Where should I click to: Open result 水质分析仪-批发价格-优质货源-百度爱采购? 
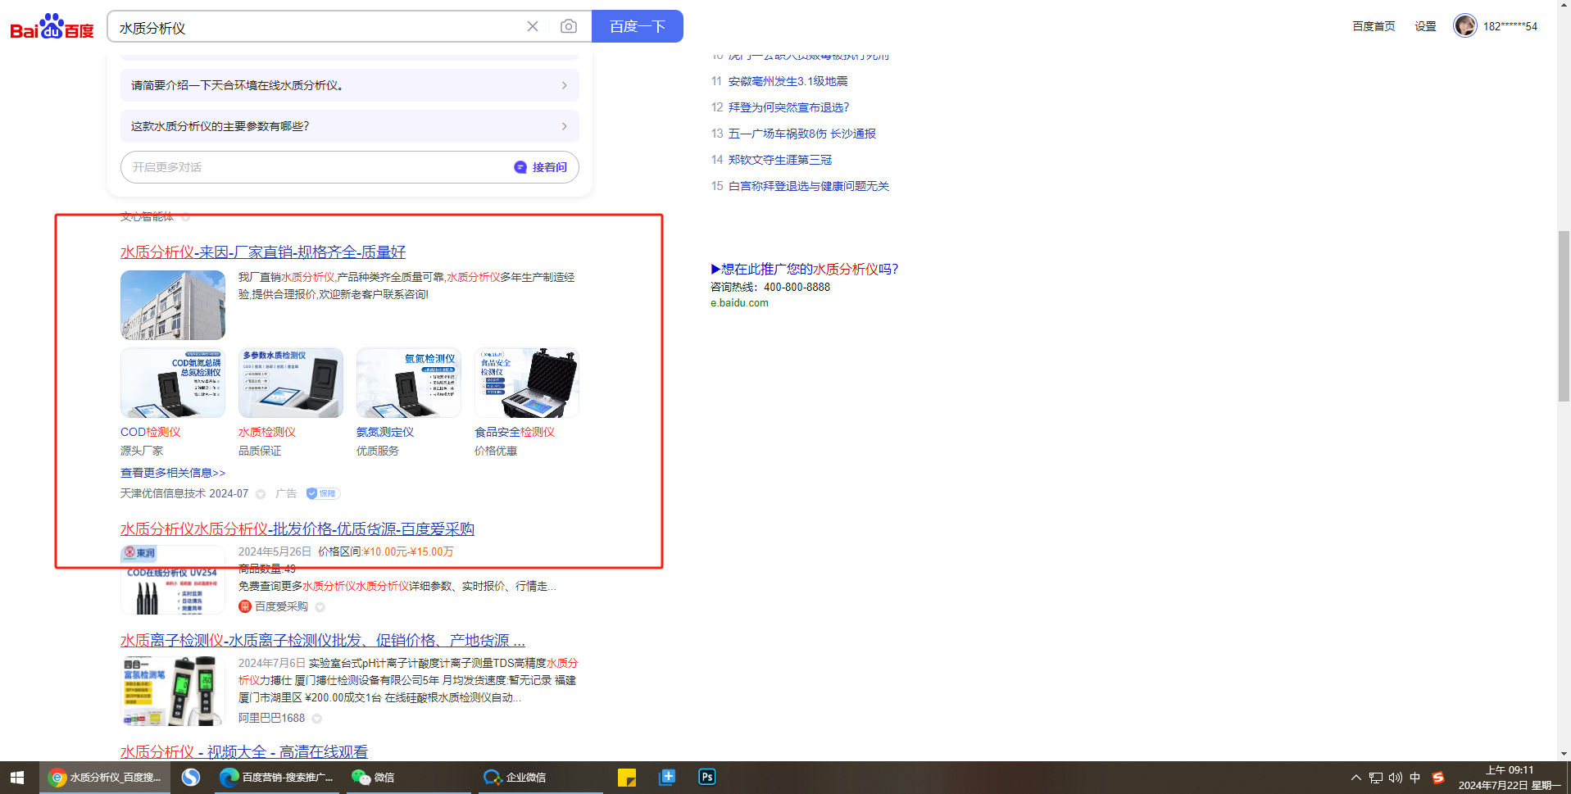[297, 529]
